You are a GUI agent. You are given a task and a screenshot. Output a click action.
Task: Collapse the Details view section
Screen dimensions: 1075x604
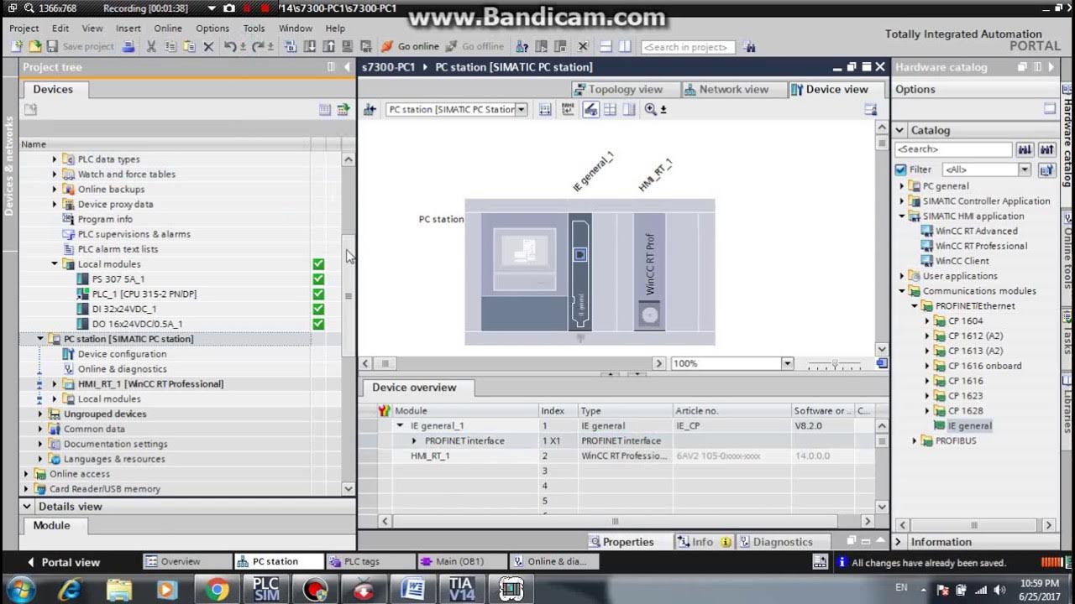pyautogui.click(x=27, y=507)
